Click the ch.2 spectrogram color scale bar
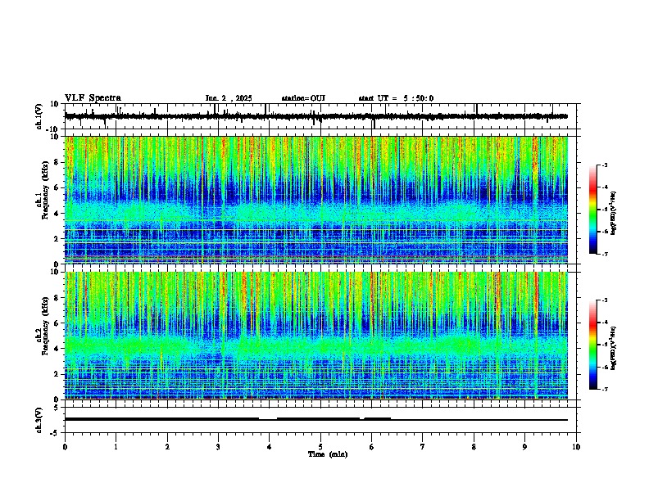This screenshot has width=649, height=501. coord(593,345)
